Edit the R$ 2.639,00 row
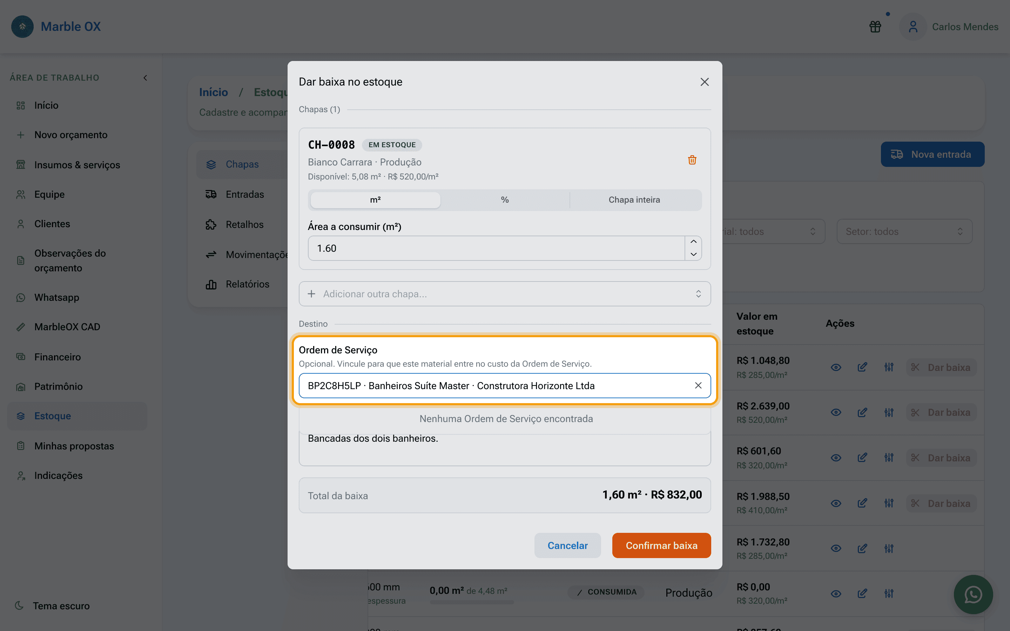Screen dimensions: 1010x631 [x=862, y=413]
